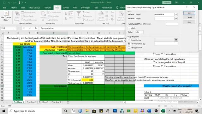
Task: Go to the Page Layout tab
Action: (34, 8)
